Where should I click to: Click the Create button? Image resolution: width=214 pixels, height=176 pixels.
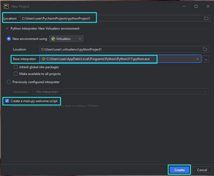click(179, 170)
